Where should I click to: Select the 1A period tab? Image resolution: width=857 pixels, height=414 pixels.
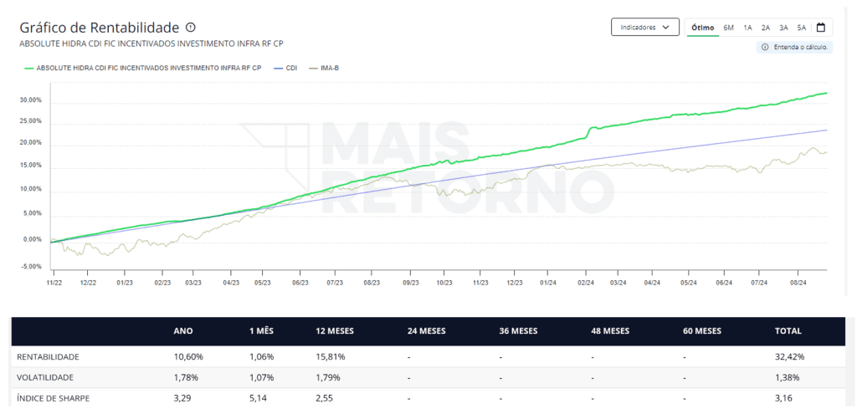(x=747, y=28)
